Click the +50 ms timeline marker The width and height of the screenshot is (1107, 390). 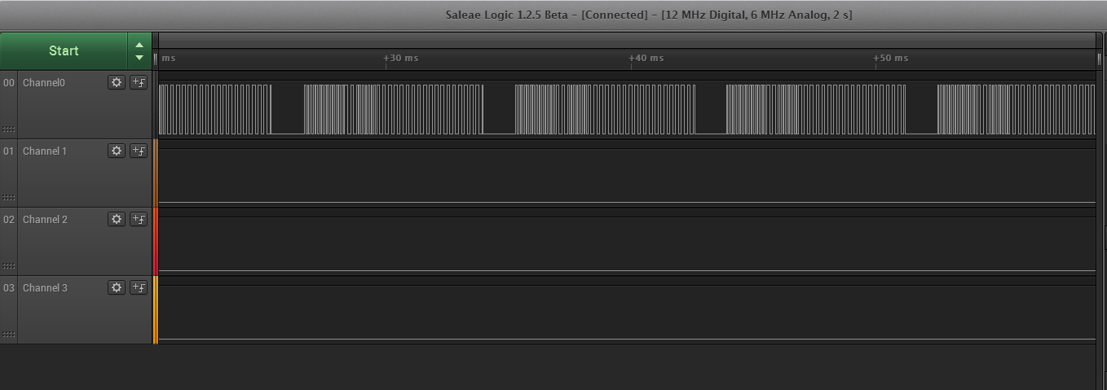click(x=891, y=58)
